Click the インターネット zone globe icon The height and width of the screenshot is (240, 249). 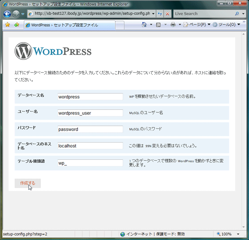pos(123,234)
